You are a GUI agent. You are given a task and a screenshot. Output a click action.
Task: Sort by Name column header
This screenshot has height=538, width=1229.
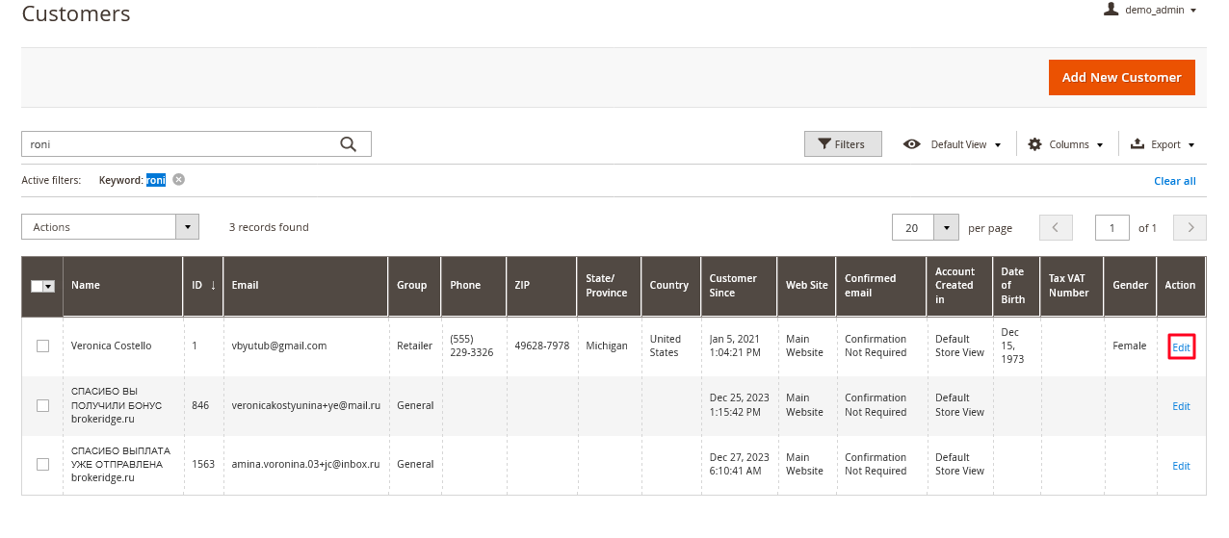(122, 286)
